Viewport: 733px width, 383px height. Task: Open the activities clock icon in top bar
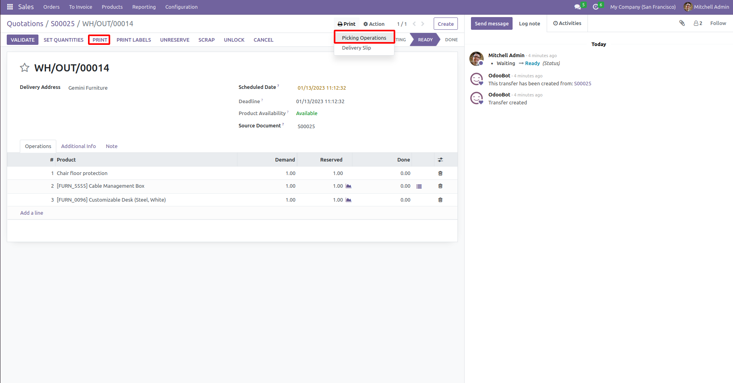tap(595, 7)
